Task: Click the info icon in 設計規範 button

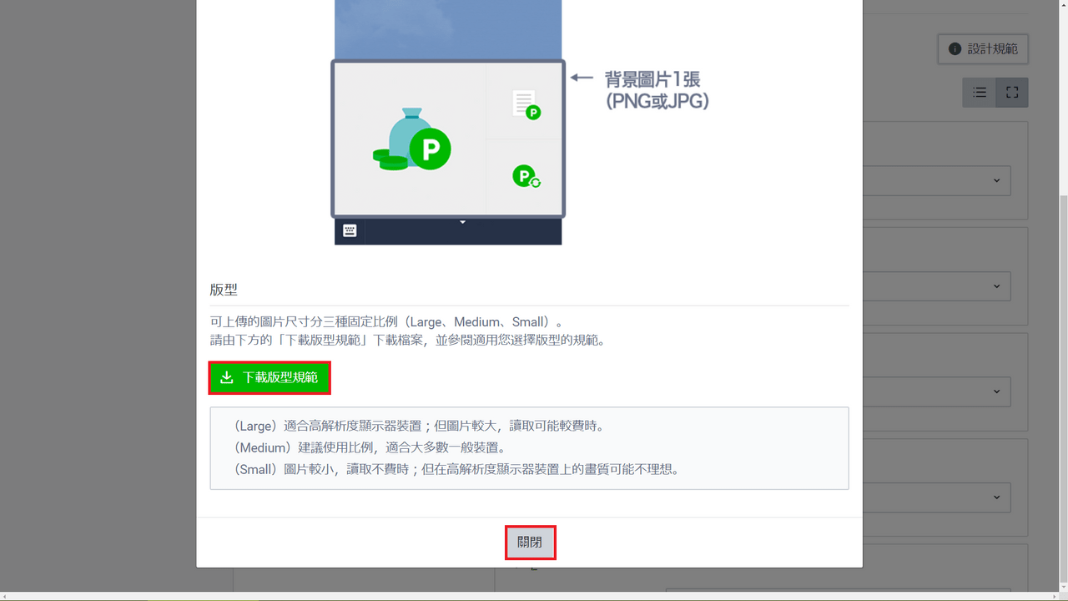Action: [x=955, y=49]
